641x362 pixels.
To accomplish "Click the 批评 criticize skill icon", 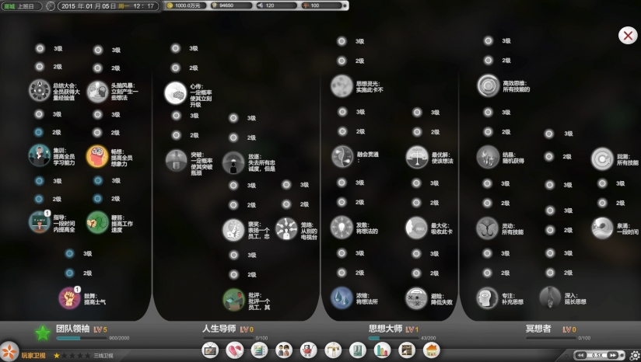I will click(233, 298).
